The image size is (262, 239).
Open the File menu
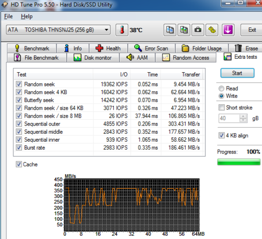pos(9,17)
